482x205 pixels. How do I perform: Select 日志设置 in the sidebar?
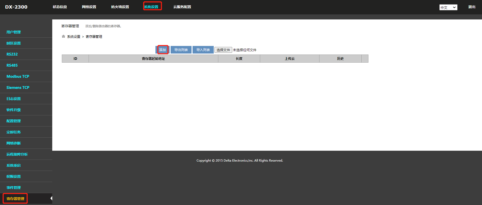coord(14,99)
